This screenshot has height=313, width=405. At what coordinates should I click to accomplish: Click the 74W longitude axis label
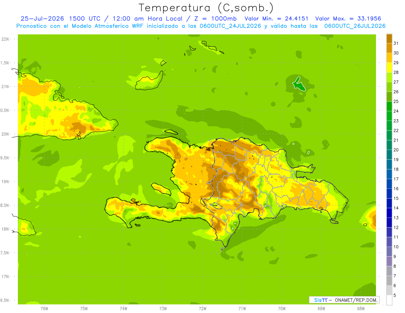click(x=124, y=308)
